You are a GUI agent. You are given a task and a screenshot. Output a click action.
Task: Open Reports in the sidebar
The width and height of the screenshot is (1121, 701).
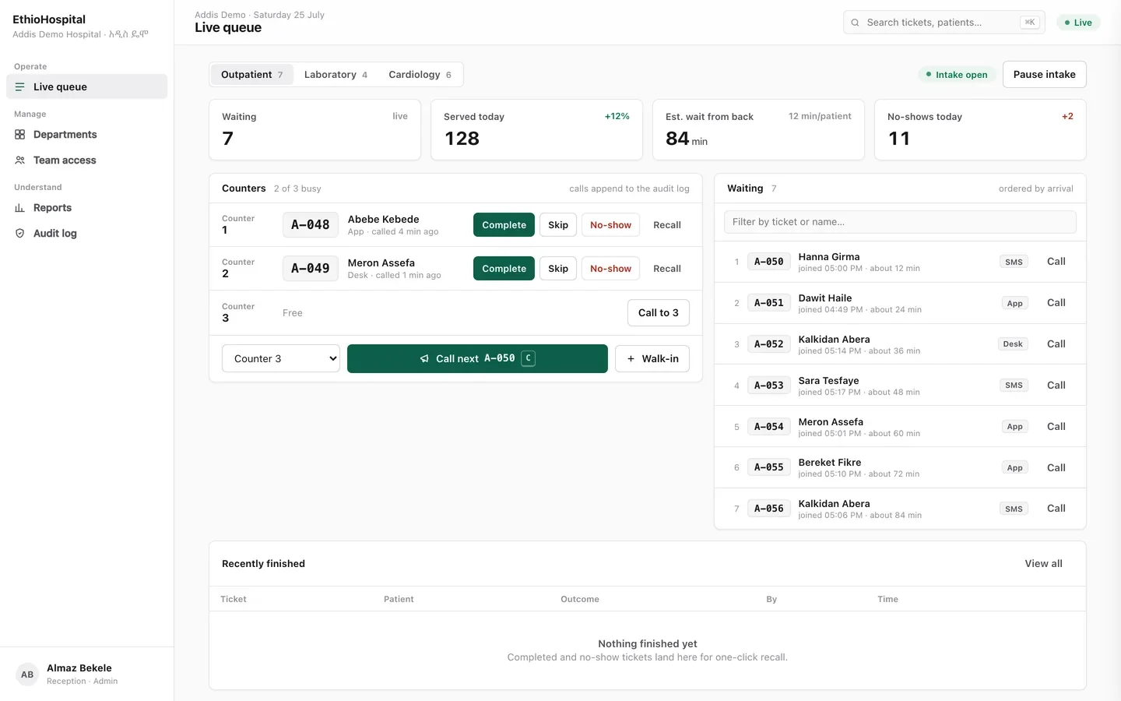point(86,208)
